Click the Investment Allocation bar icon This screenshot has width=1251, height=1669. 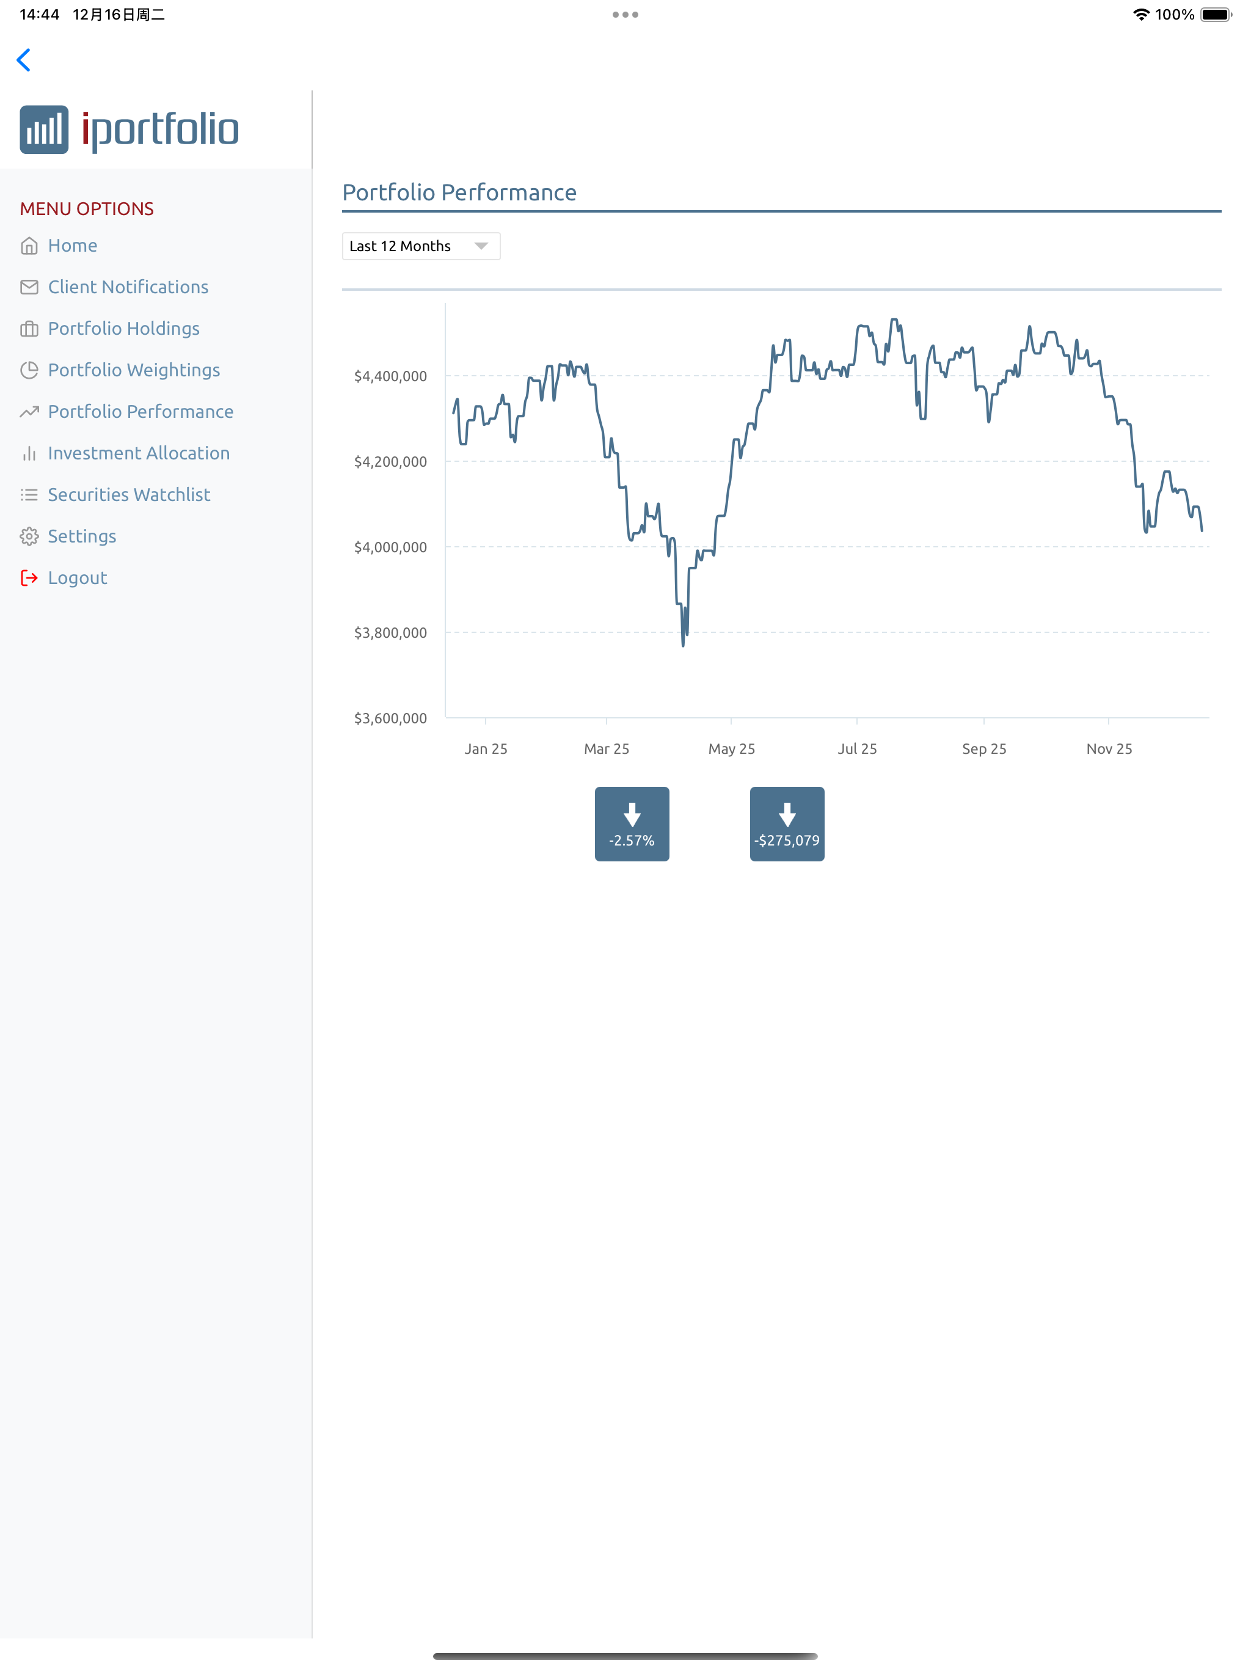[x=29, y=453]
